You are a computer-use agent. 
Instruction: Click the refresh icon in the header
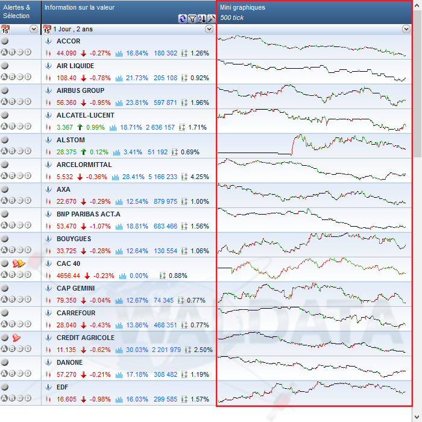point(183,19)
